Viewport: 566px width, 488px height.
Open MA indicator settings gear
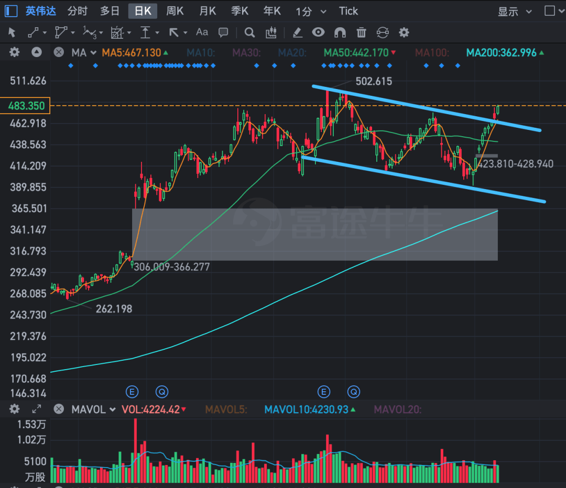point(15,52)
